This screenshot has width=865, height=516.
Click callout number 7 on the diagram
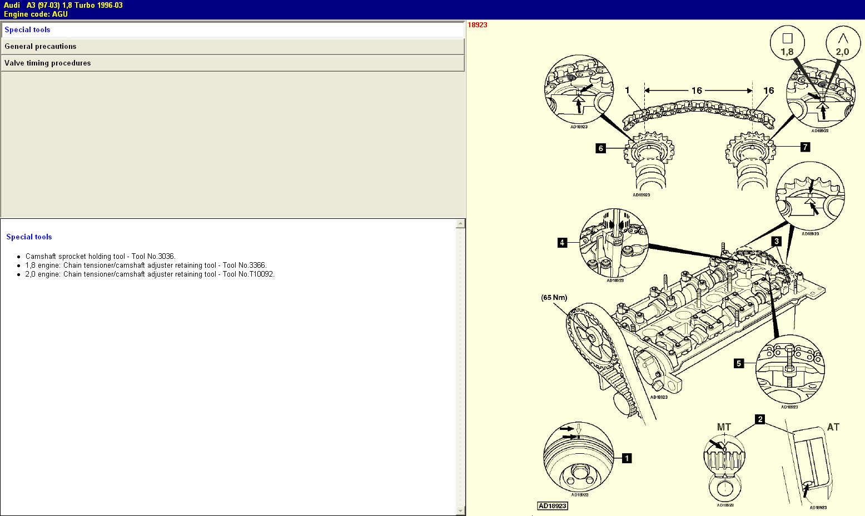click(805, 147)
